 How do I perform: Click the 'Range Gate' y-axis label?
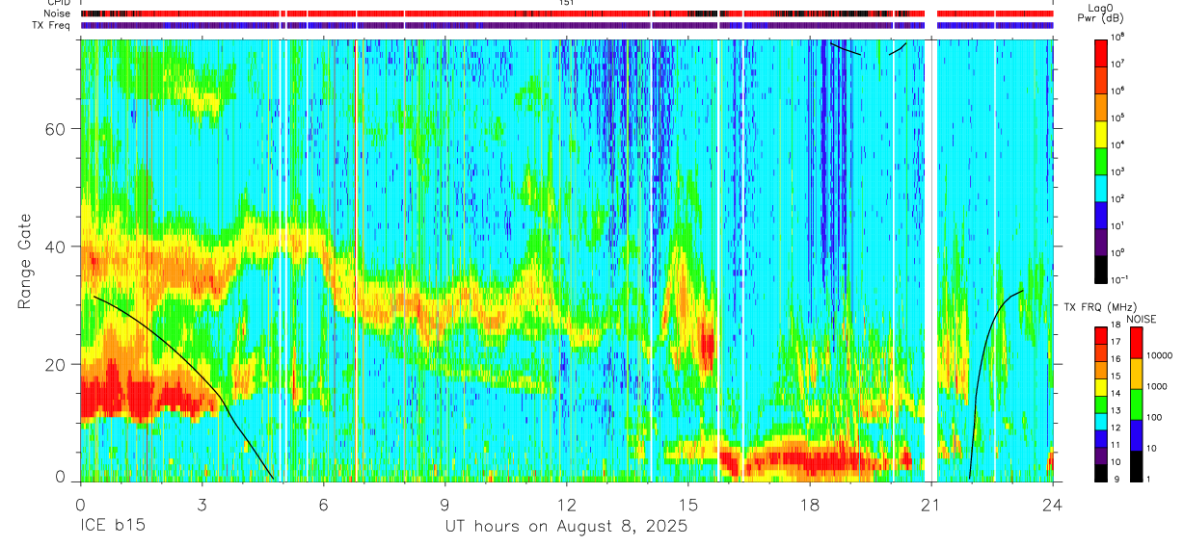point(24,261)
